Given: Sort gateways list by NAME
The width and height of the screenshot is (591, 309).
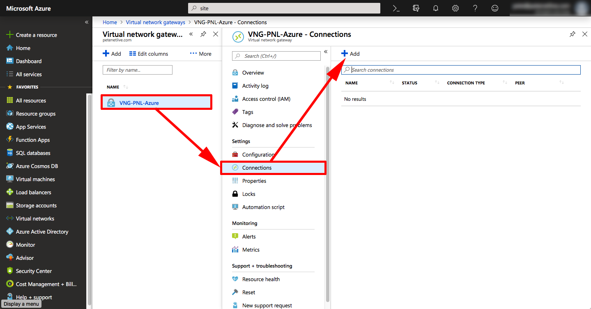Looking at the screenshot, I should click(x=117, y=87).
